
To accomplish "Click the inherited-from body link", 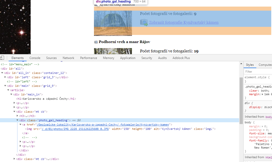I will (269, 117).
